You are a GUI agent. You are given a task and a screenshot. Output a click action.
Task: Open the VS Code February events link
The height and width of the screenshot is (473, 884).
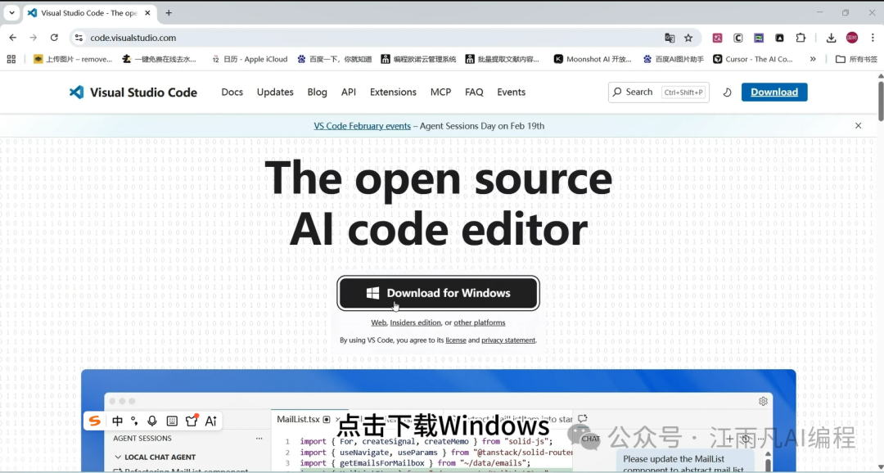pos(362,126)
